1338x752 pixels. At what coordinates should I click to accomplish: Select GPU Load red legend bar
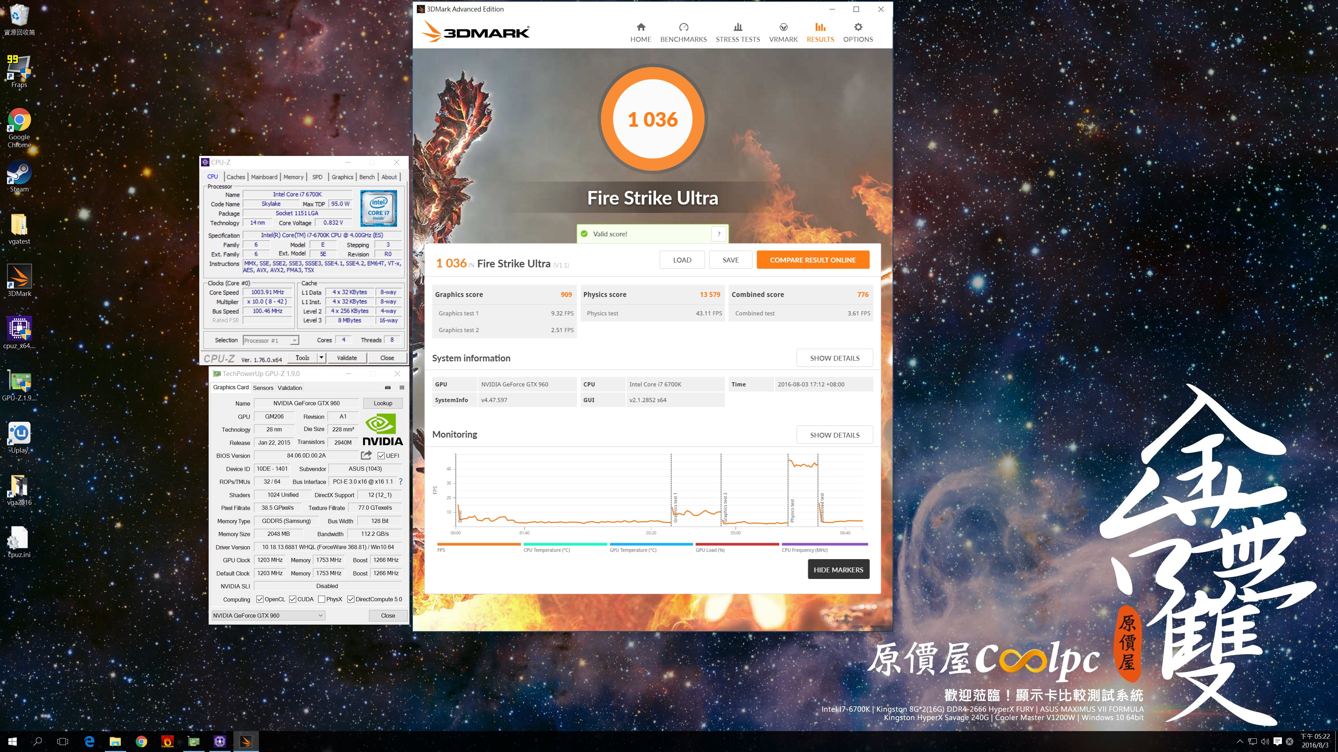coord(737,545)
